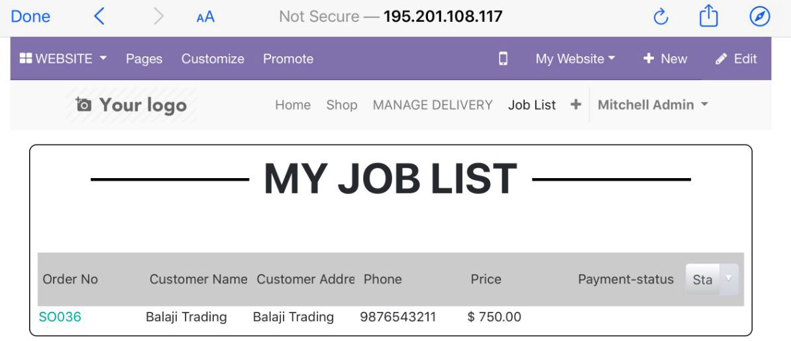
Task: Tap the Safari forward arrow
Action: tap(158, 17)
